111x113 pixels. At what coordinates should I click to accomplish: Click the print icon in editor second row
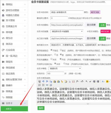[51, 85]
